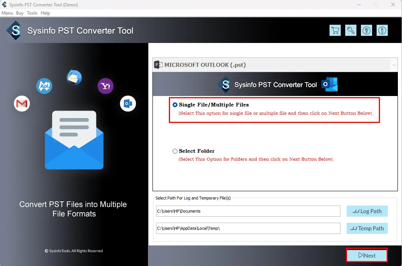
Task: Close the Sysinfo PST Converter window
Action: (x=393, y=4)
